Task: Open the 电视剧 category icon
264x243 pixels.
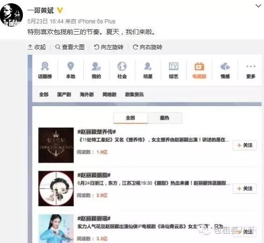Action: click(199, 70)
